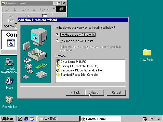Image resolution: width=163 pixels, height=122 pixels.
Task: Click the Secondary IDE controller warning icon
Action: point(58,70)
